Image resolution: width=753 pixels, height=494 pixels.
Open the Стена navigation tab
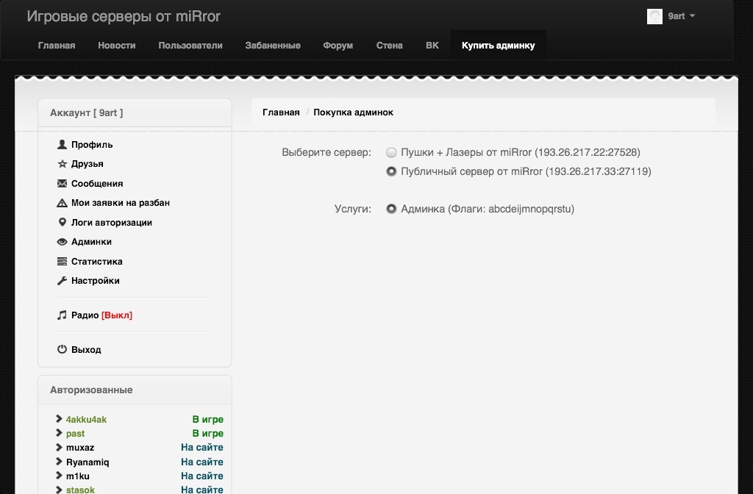pyautogui.click(x=390, y=46)
